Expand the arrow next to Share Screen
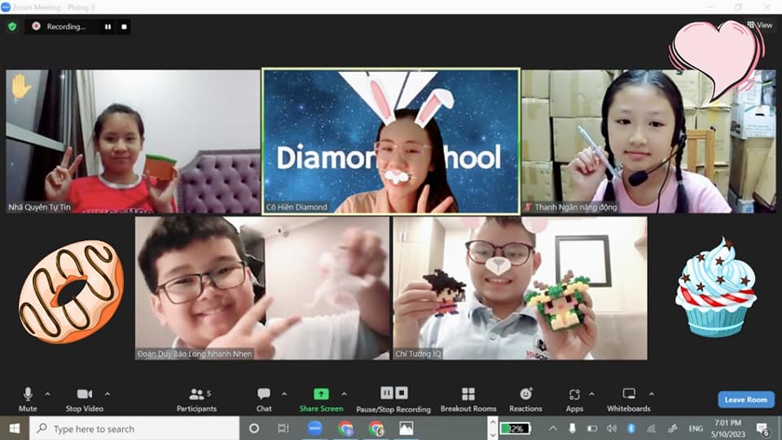 tap(344, 394)
